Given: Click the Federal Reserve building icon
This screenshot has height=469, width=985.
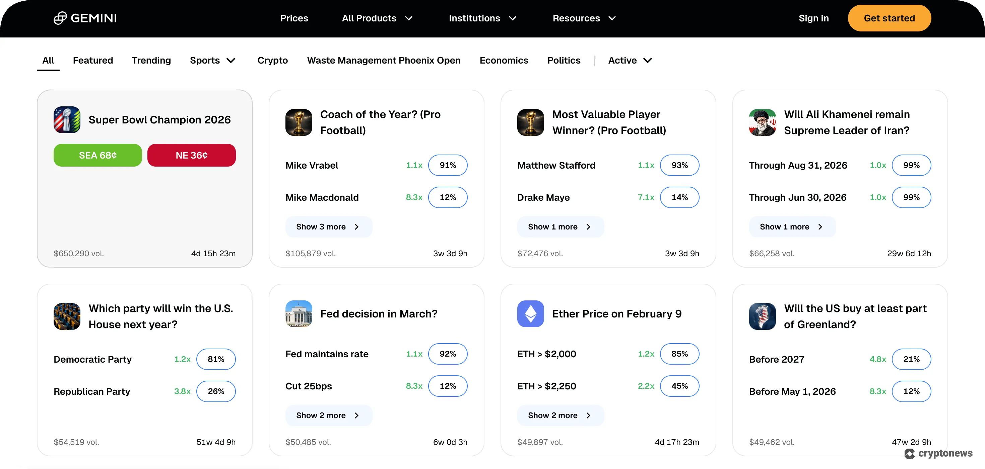Looking at the screenshot, I should coord(299,313).
